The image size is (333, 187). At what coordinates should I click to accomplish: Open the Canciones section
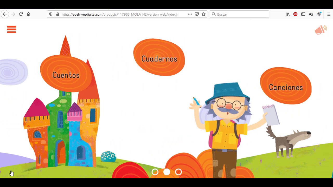coord(286,86)
